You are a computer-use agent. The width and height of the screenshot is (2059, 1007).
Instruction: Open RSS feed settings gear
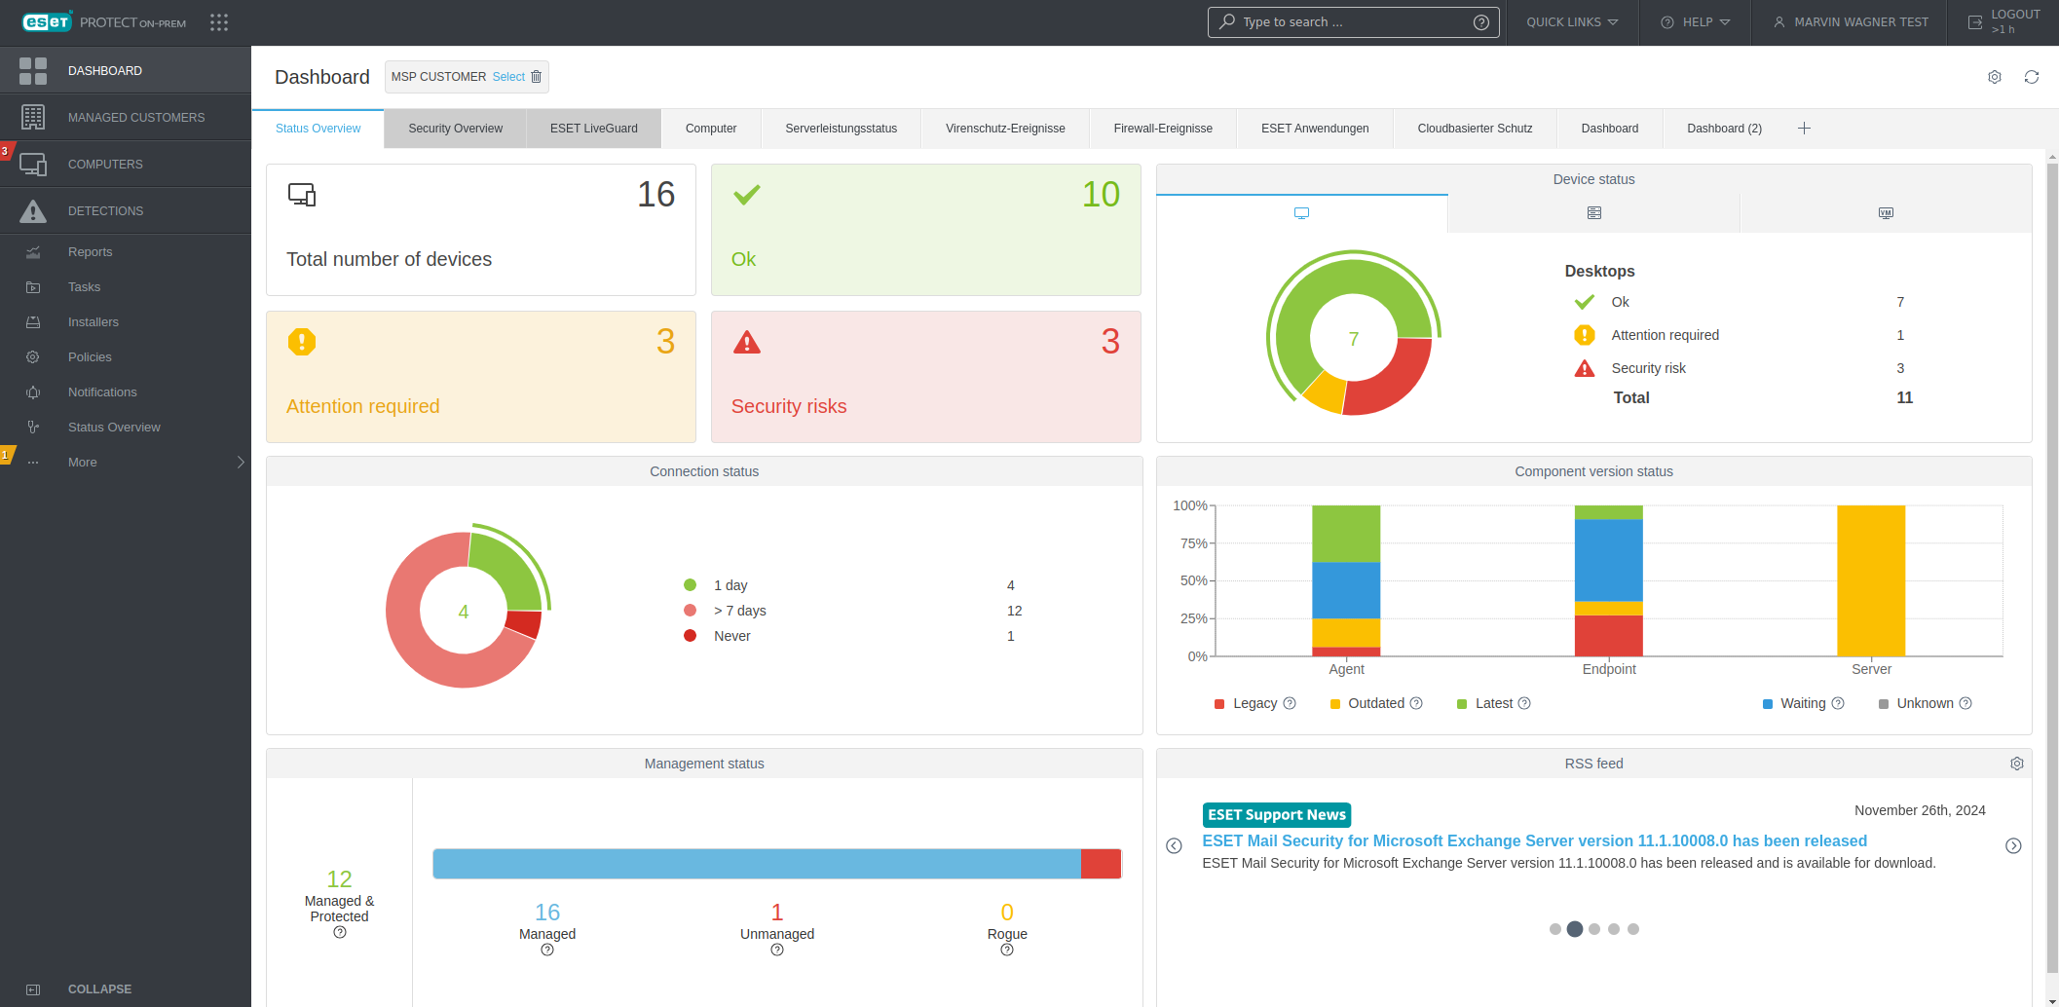(2017, 764)
